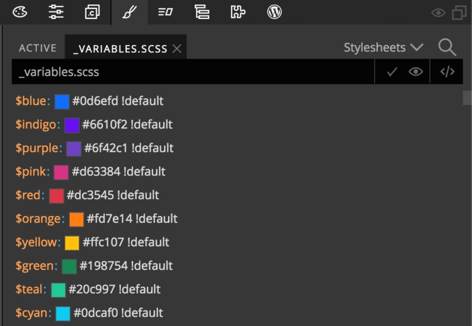Click the $orange color swatch
The image size is (472, 326).
coord(77,219)
